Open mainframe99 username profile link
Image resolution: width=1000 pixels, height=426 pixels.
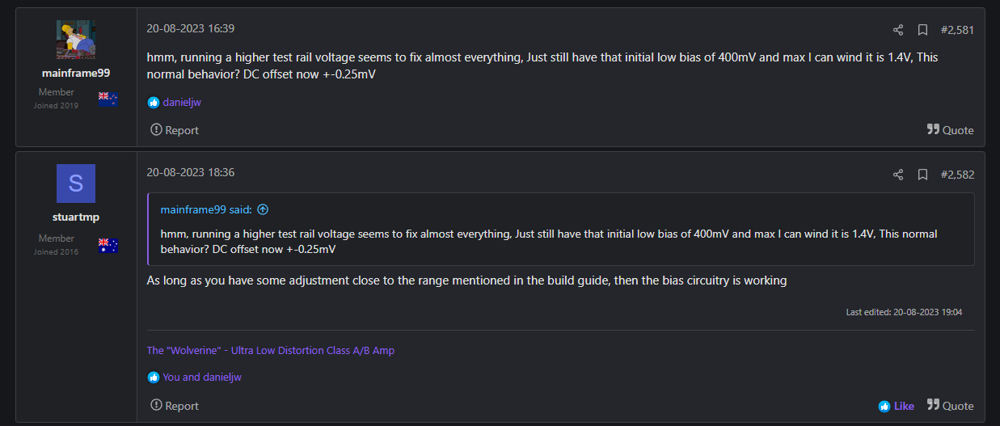point(76,73)
